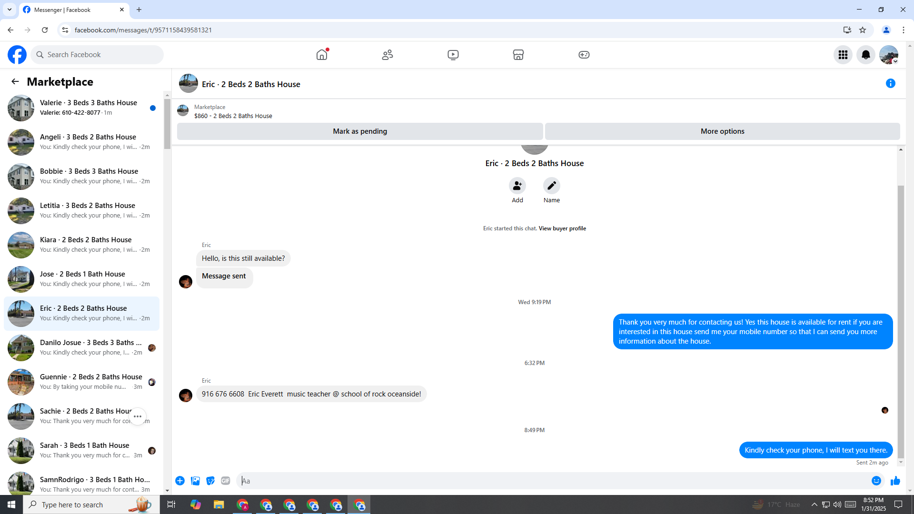This screenshot has width=914, height=514.
Task: Open a new browser tab
Action: (x=139, y=10)
